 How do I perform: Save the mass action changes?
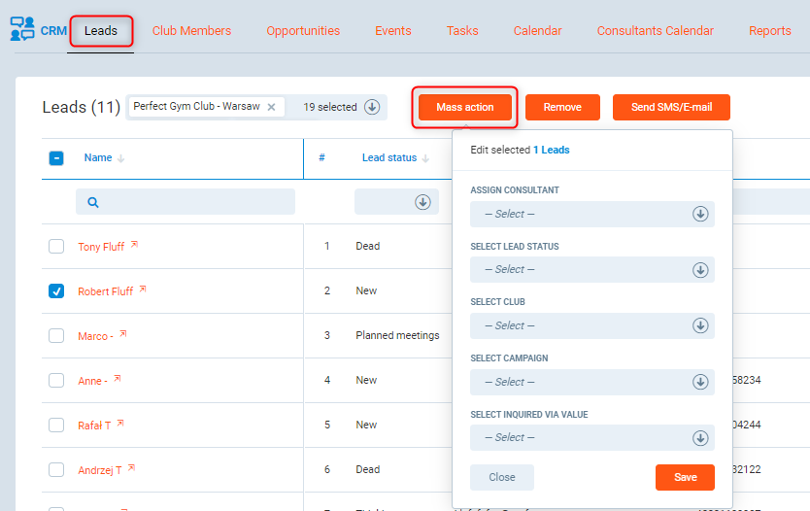pyautogui.click(x=685, y=477)
